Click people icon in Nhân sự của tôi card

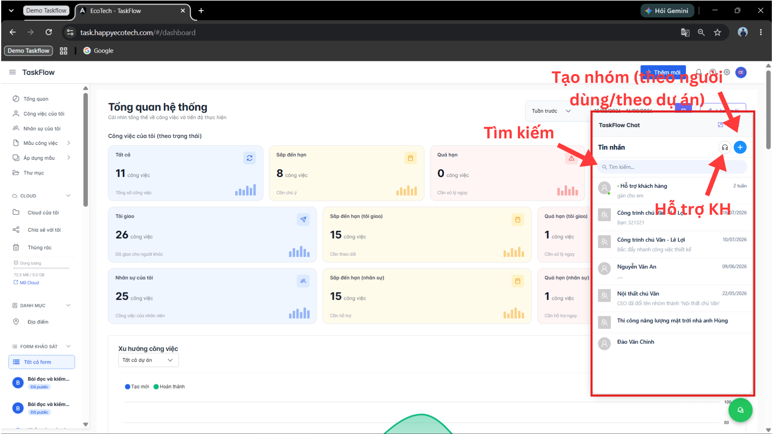[x=303, y=281]
